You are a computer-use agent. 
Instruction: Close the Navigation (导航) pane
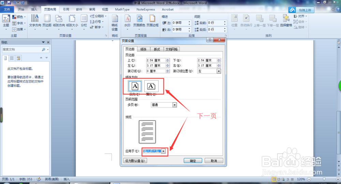pyautogui.click(x=48, y=42)
